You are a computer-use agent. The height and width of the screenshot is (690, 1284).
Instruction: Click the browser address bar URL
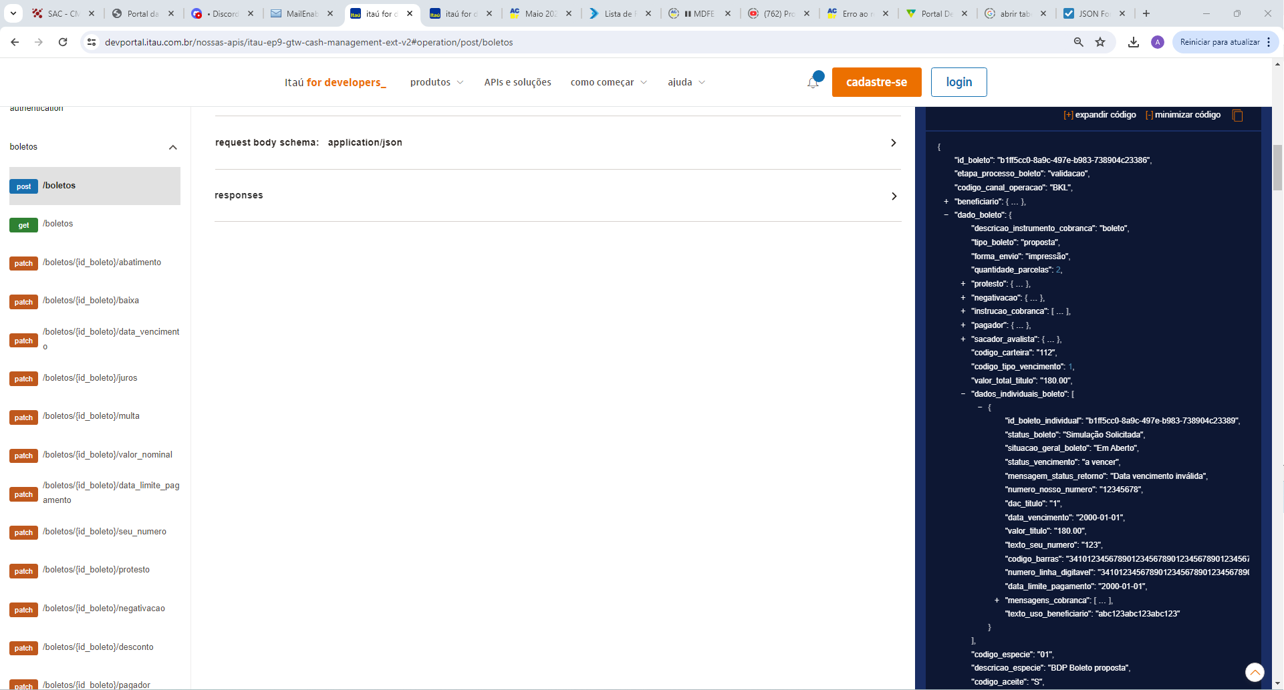[x=309, y=42]
